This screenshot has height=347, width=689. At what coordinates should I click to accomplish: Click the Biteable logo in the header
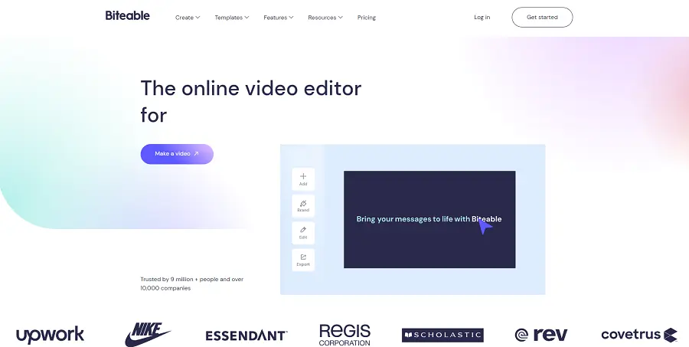pyautogui.click(x=127, y=16)
